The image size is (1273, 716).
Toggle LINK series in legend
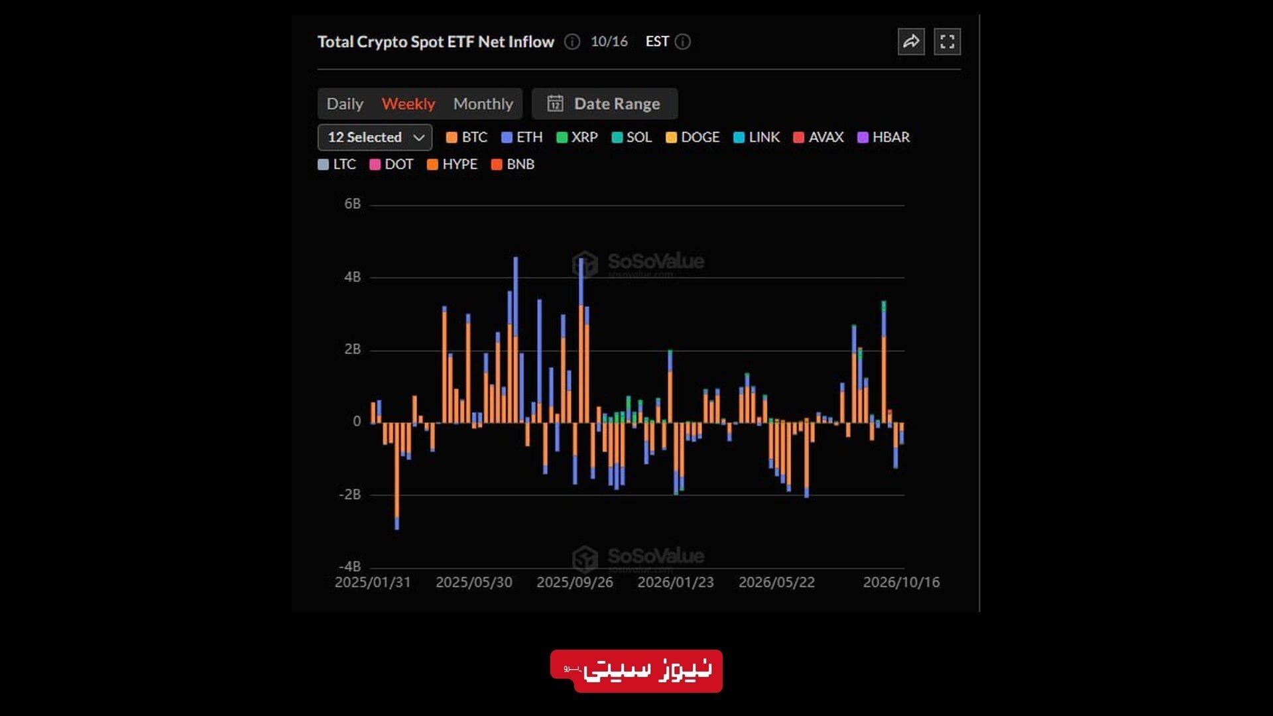pos(757,137)
